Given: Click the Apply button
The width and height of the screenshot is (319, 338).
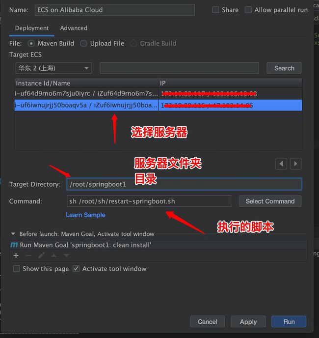Looking at the screenshot, I should tap(248, 322).
